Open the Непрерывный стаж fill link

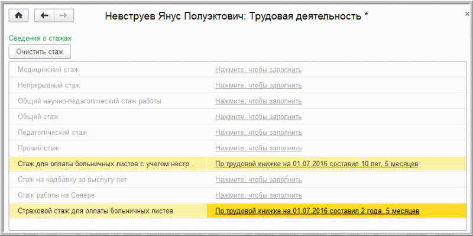(x=258, y=85)
